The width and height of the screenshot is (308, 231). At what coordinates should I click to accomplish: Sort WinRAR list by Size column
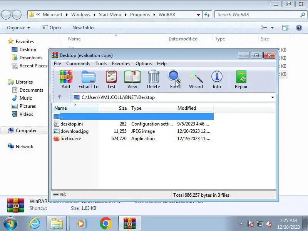113,108
